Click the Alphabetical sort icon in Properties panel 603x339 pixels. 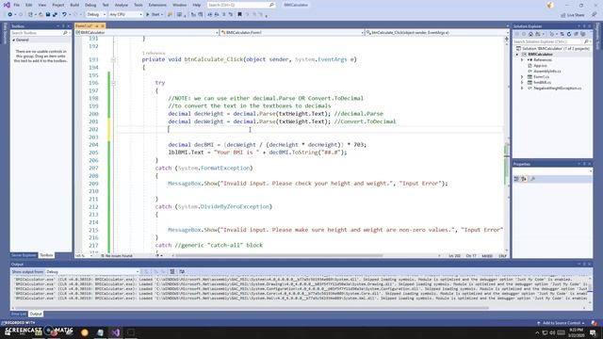tap(524, 179)
